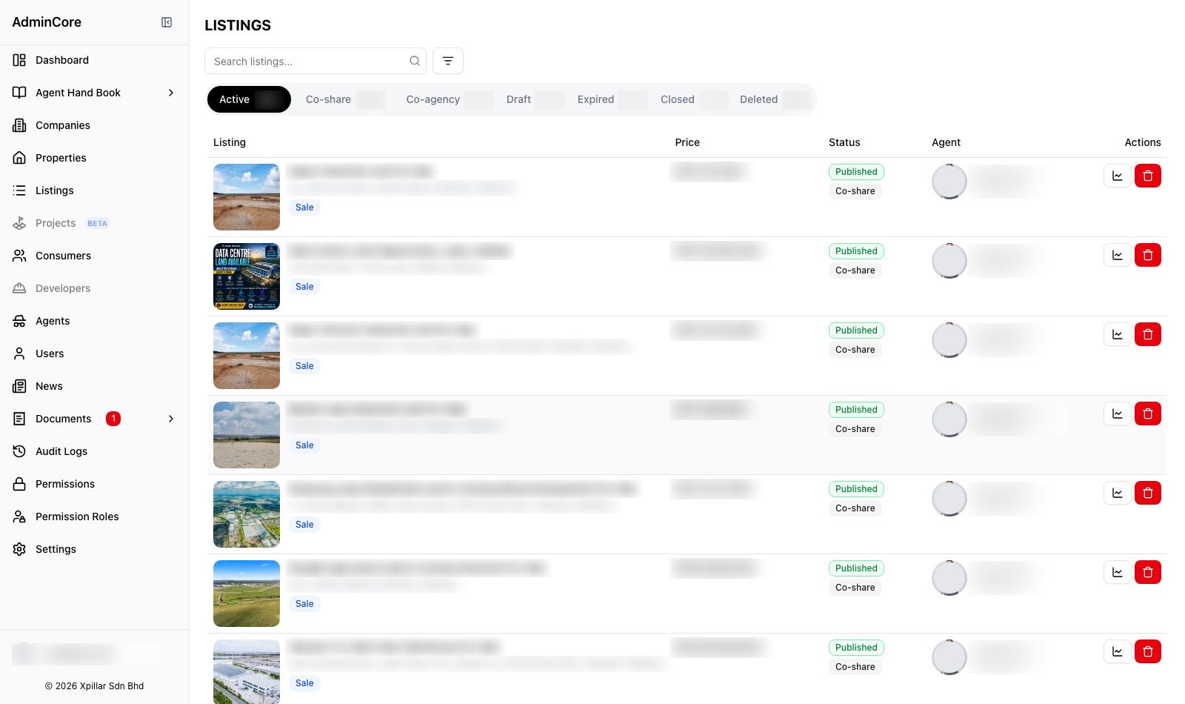Image resolution: width=1185 pixels, height=704 pixels.
Task: Click Co-share tag on Data Centre row
Action: pos(855,270)
